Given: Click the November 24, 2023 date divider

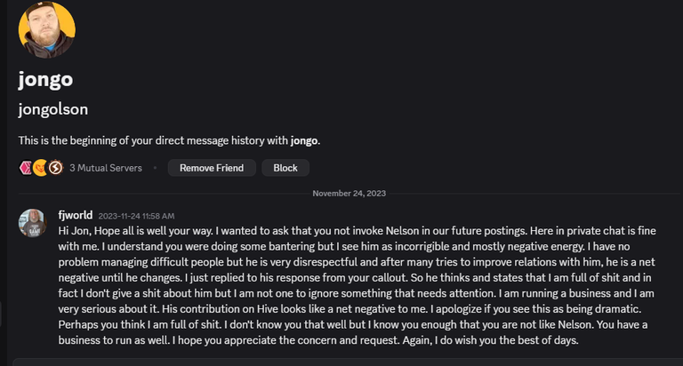Looking at the screenshot, I should tap(349, 194).
